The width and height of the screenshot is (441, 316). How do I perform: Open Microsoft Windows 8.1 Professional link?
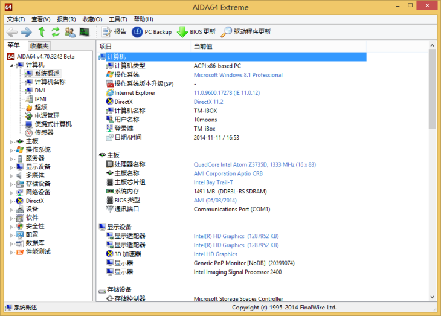point(238,75)
